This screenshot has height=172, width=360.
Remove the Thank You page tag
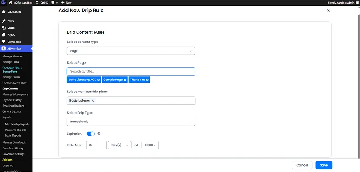pos(147,80)
